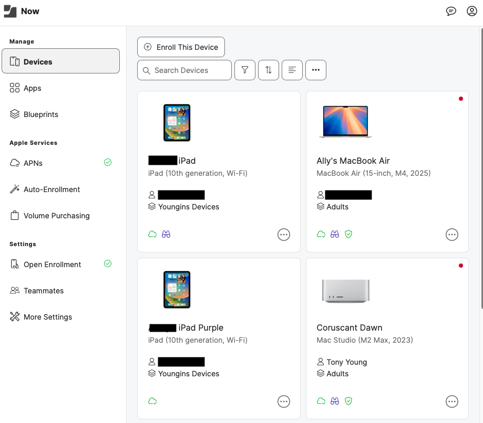The height and width of the screenshot is (423, 483).
Task: Click the binoculars icon on Ally's MacBook Air
Action: 335,234
